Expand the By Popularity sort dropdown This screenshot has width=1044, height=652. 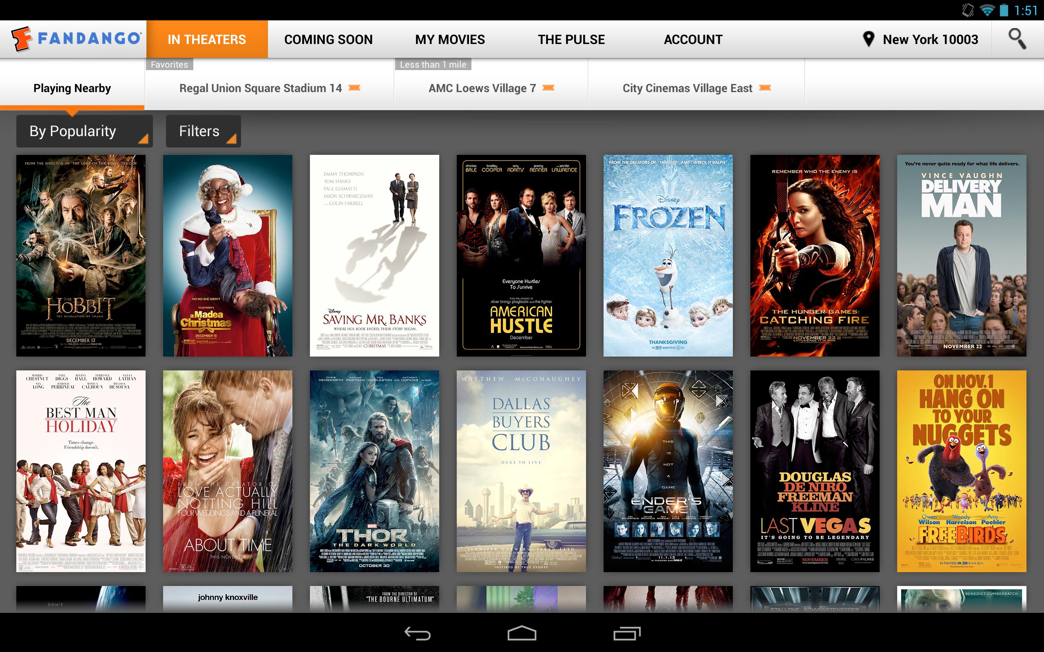pos(84,131)
